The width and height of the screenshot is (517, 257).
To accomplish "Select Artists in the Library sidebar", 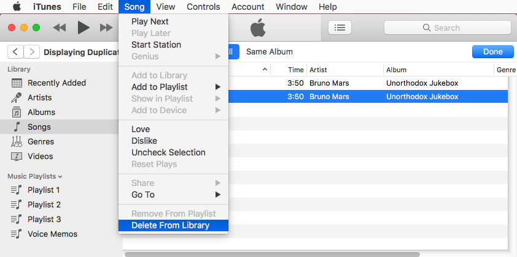I will [39, 97].
